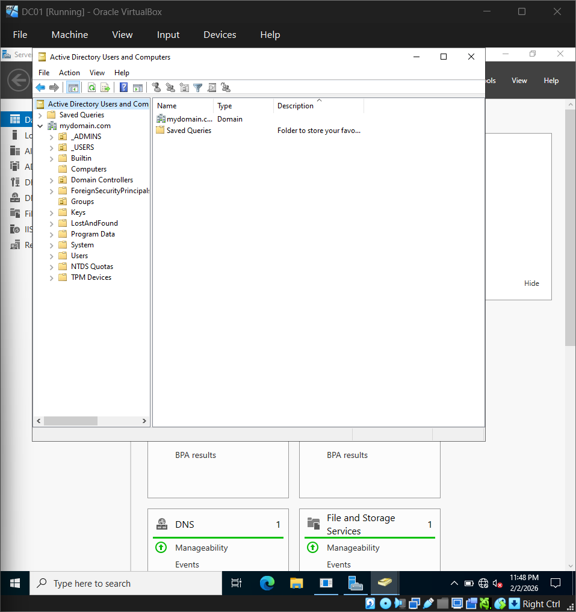This screenshot has width=576, height=612.
Task: Click the Server Manager vertical scrollbar thumb
Action: click(x=570, y=227)
